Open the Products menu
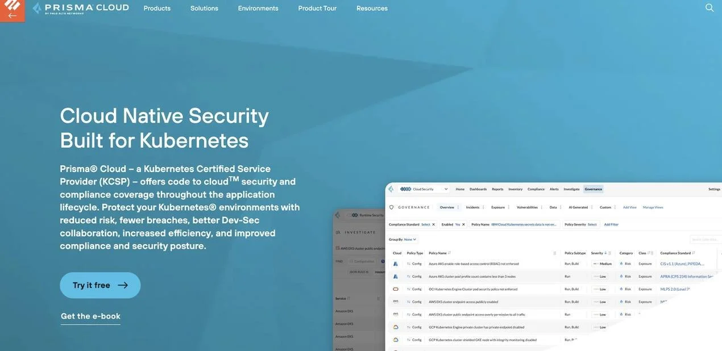 [157, 9]
